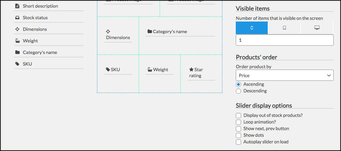Image resolution: width=341 pixels, height=151 pixels.
Task: Switch to the tablet device tab
Action: click(284, 28)
